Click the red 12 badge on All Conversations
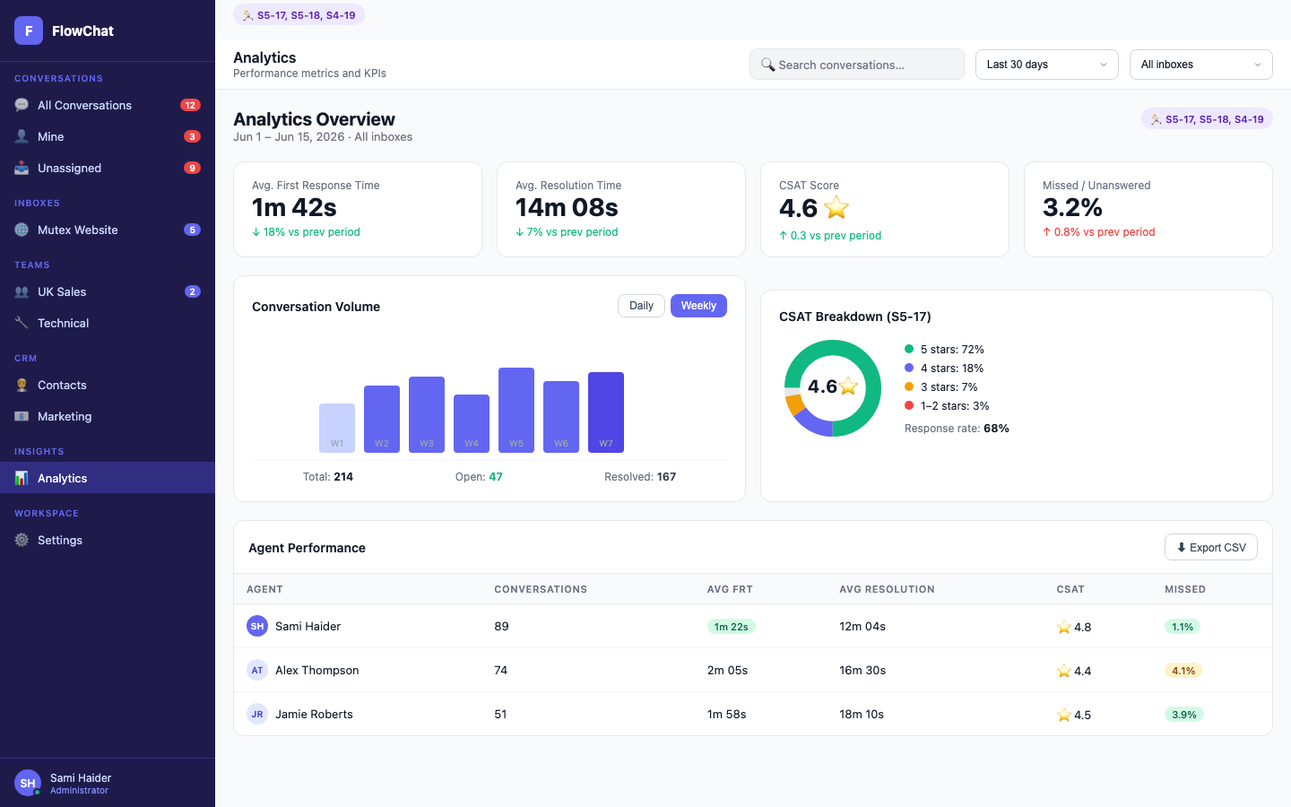1291x807 pixels. 190,105
